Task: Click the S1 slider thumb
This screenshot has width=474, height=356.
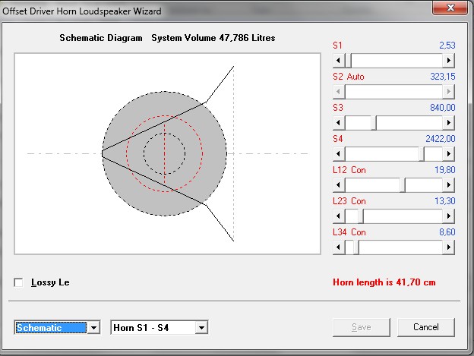Action: point(348,61)
